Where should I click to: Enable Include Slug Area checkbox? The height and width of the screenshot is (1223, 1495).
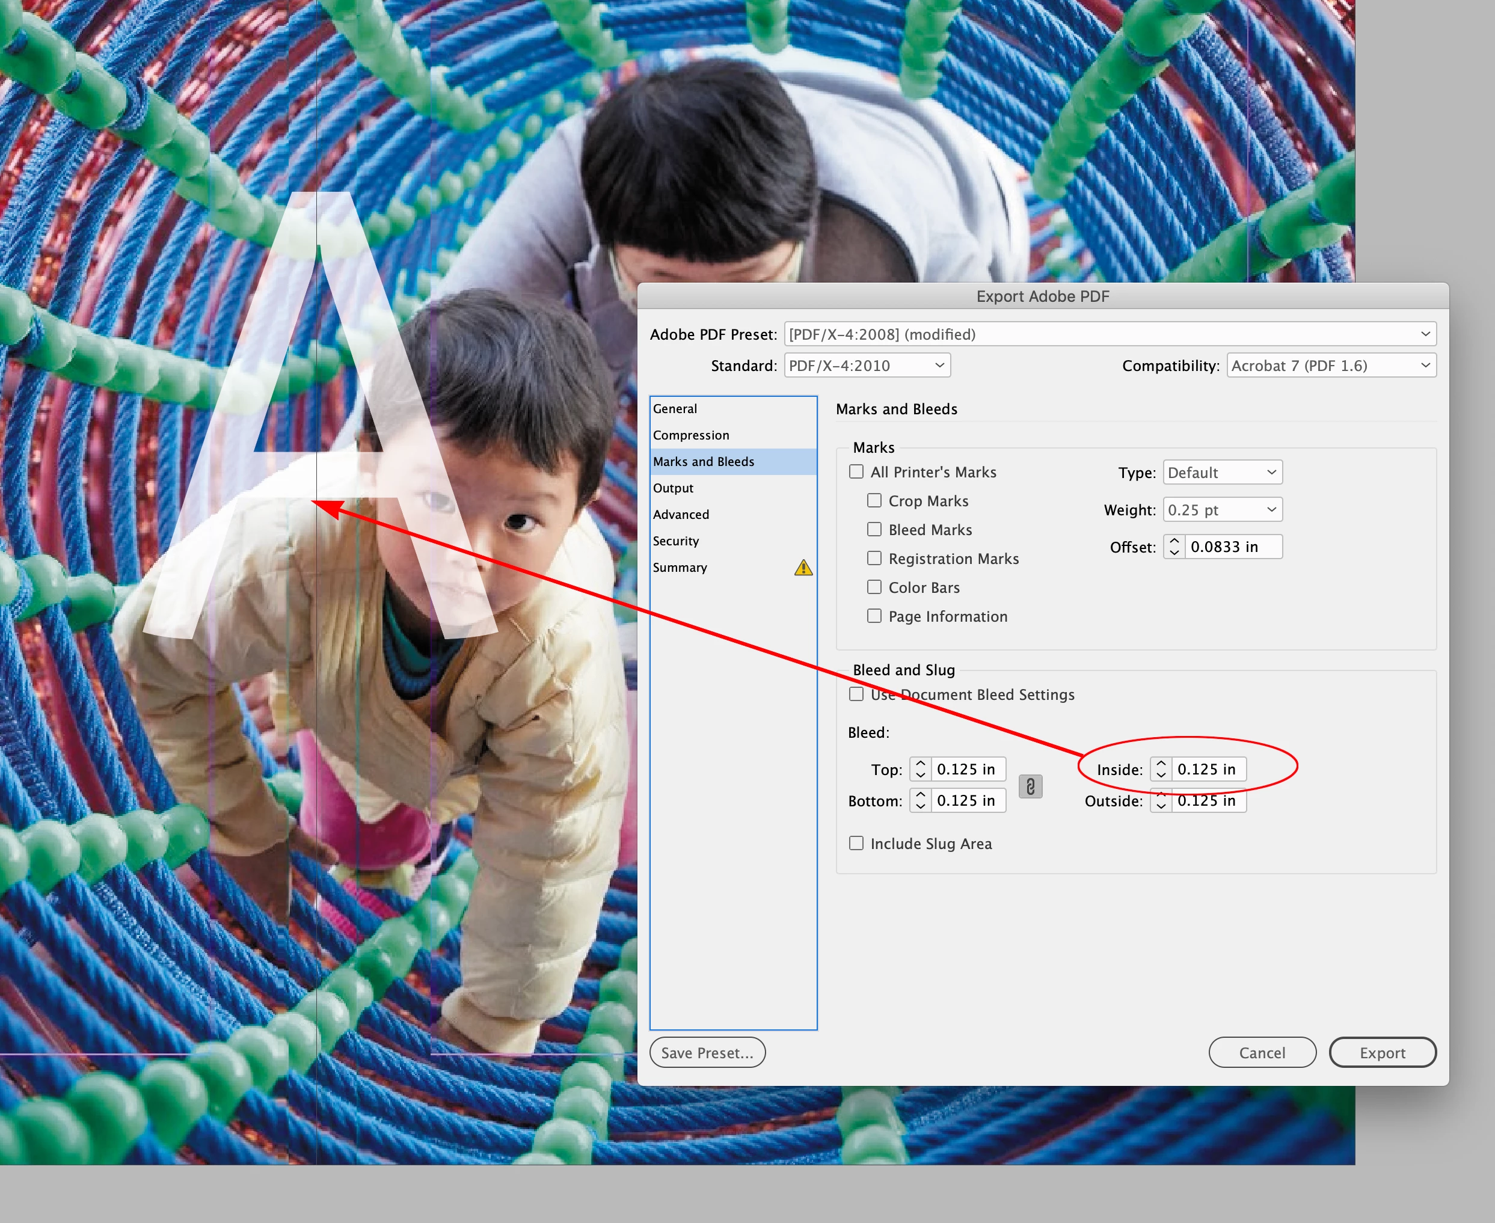[856, 843]
